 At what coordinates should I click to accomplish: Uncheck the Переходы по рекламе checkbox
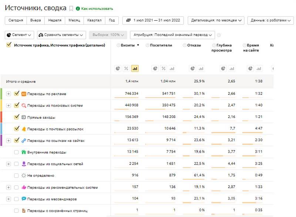(x=16, y=94)
